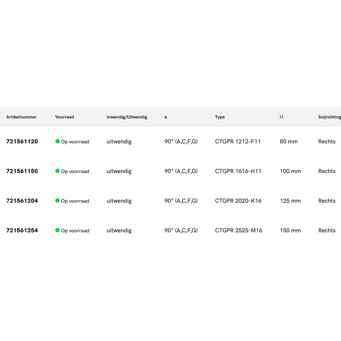Select the l1 column header
The width and height of the screenshot is (341, 341).
click(x=281, y=117)
